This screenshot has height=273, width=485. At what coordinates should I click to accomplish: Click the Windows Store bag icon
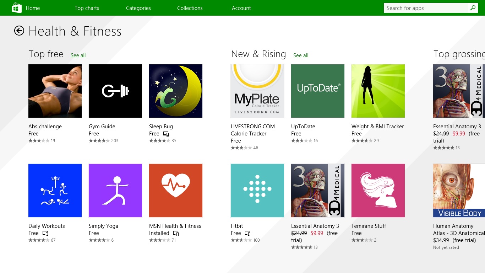tap(17, 8)
